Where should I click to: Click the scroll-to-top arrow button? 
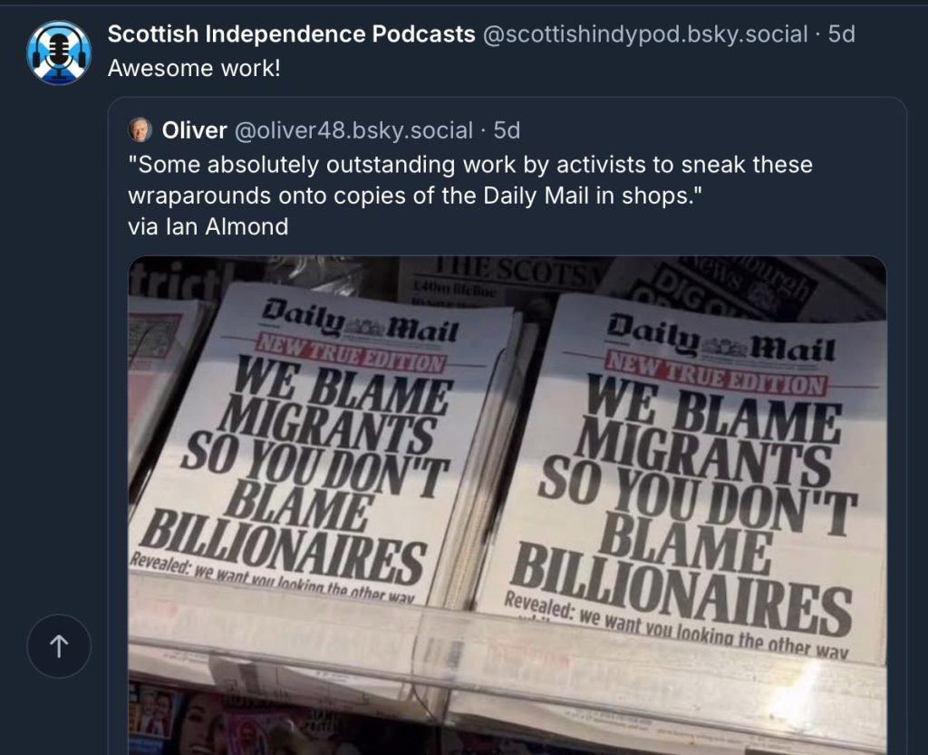point(59,645)
